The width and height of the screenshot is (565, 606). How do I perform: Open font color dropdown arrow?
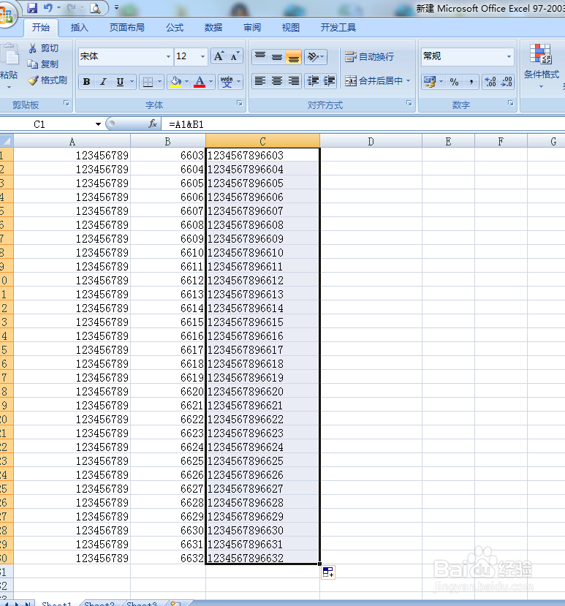pyautogui.click(x=211, y=82)
